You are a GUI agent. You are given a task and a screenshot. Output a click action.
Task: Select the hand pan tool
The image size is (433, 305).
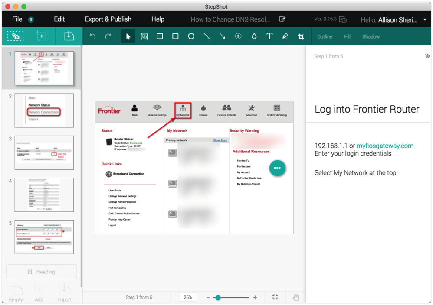point(296,297)
